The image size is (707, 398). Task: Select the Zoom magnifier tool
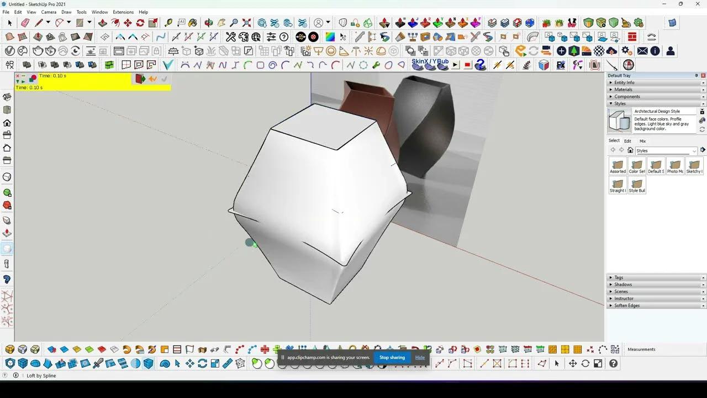point(234,23)
